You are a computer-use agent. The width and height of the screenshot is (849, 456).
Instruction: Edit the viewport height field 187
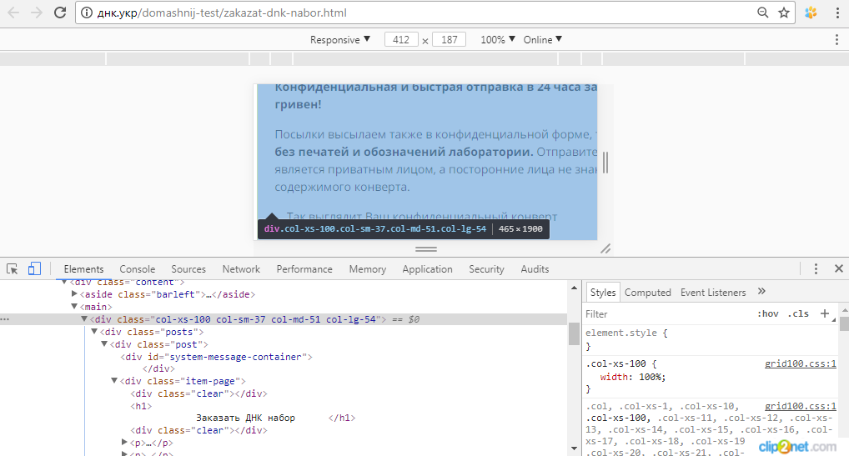[x=450, y=39]
